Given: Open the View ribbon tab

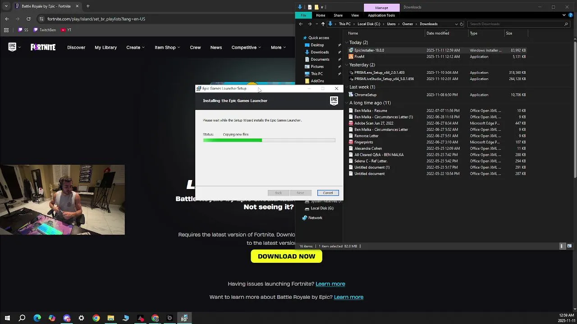Looking at the screenshot, I should (x=355, y=15).
